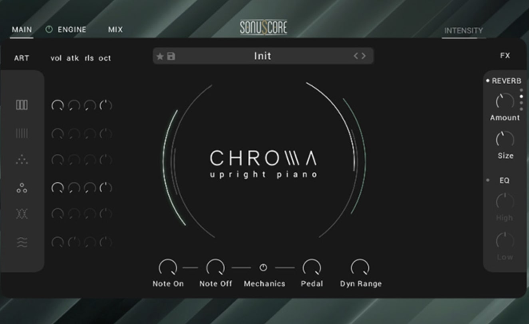
Task: Adjust the Dyn Range knob
Action: click(360, 267)
